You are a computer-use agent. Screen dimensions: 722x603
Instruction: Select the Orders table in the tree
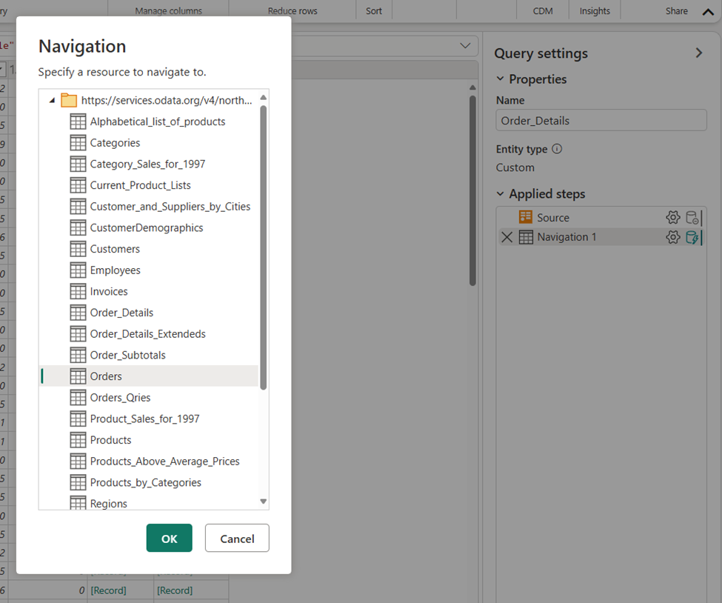coord(149,376)
